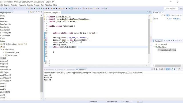Open the Help menu
Image resolution: width=183 pixels, height=103 pixels.
(55, 5)
